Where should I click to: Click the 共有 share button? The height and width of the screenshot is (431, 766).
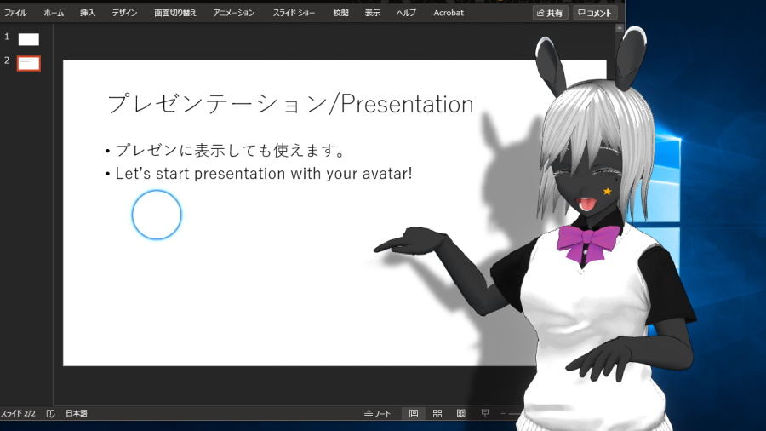point(550,13)
